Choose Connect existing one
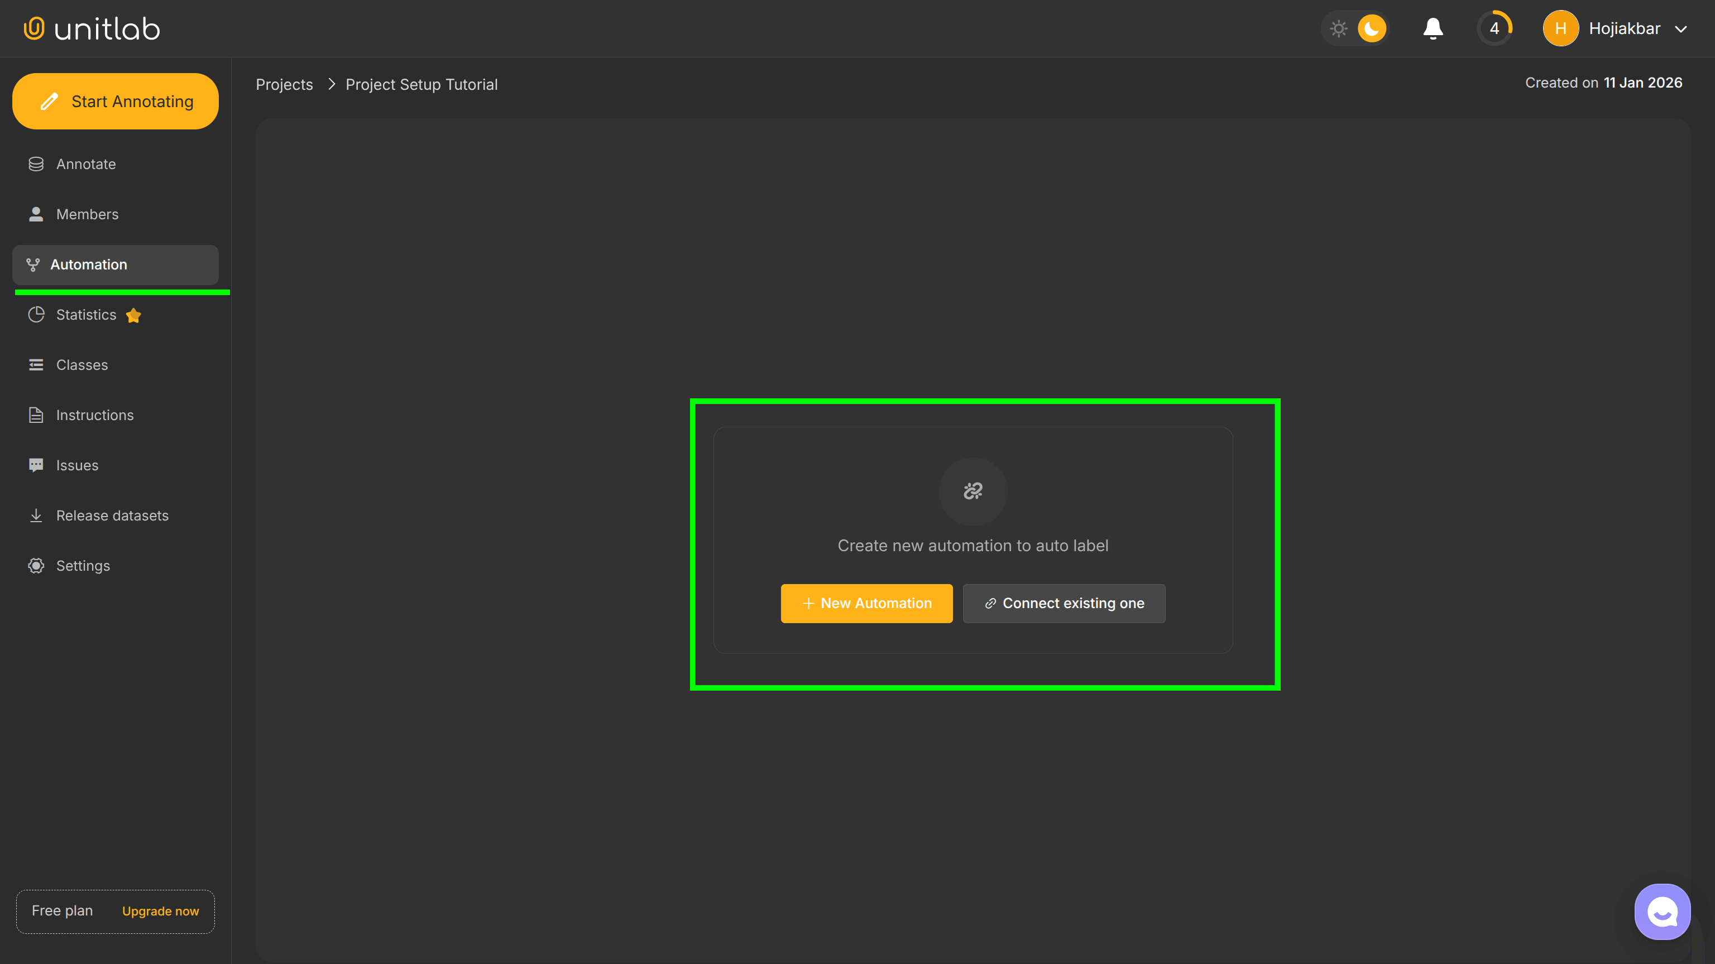Image resolution: width=1715 pixels, height=964 pixels. pyautogui.click(x=1063, y=602)
